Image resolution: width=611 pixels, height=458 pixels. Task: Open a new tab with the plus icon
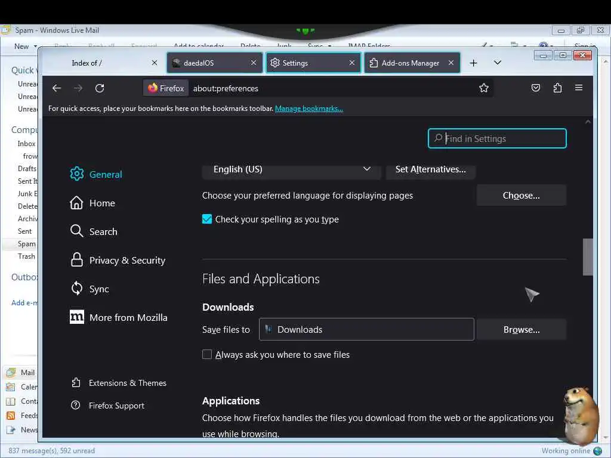473,63
